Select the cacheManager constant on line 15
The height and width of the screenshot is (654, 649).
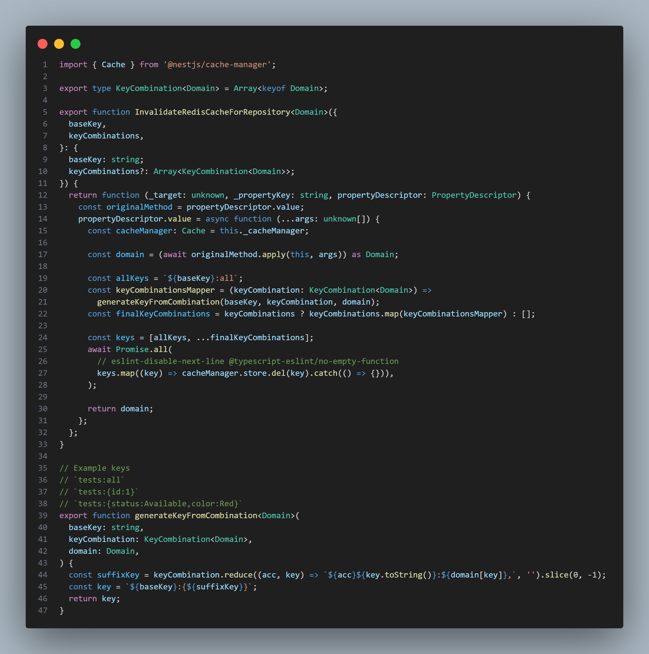pyautogui.click(x=144, y=230)
